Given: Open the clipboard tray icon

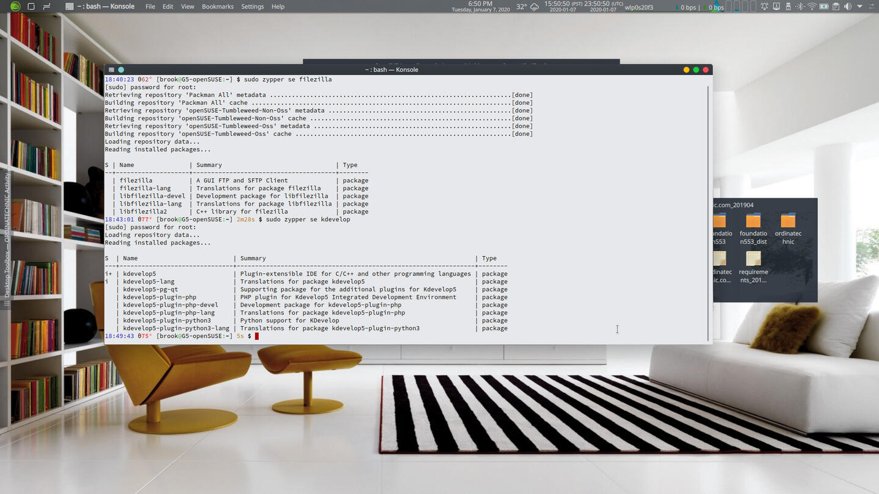Looking at the screenshot, I should [x=836, y=7].
